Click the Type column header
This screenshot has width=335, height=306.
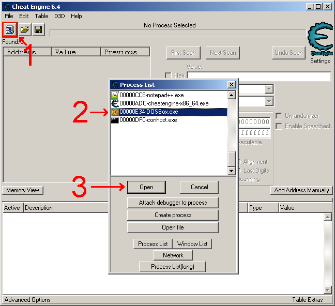coord(264,208)
